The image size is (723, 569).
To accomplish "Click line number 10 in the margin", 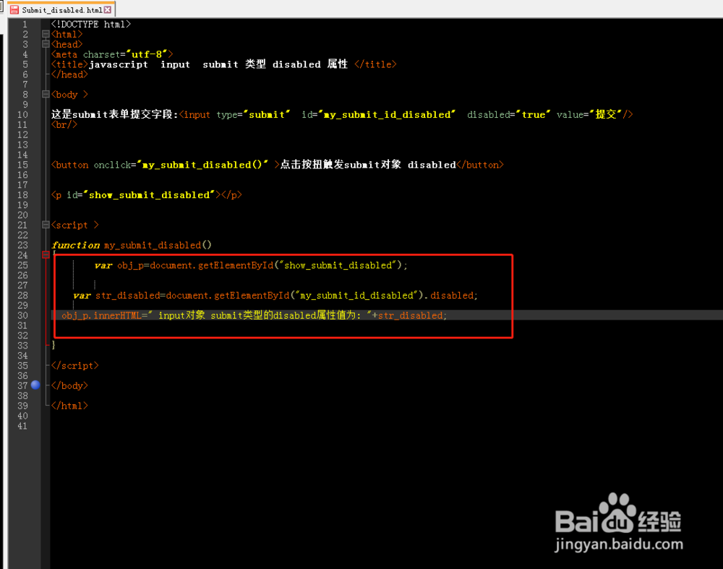I will pyautogui.click(x=22, y=115).
